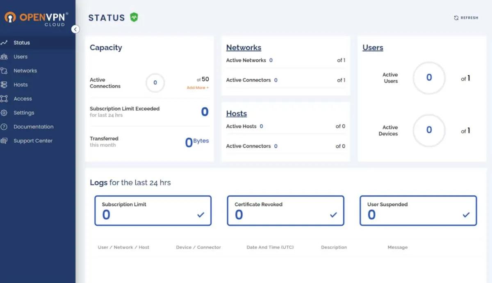The image size is (492, 283).
Task: Click the Message column header
Action: click(x=398, y=247)
